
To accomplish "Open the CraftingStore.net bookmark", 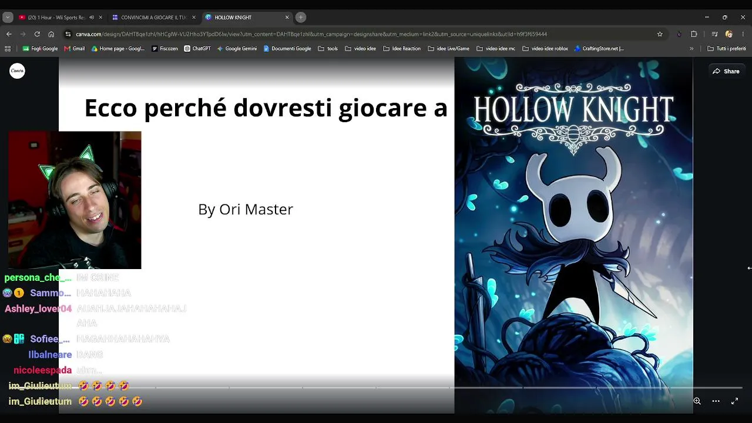I will coord(599,49).
